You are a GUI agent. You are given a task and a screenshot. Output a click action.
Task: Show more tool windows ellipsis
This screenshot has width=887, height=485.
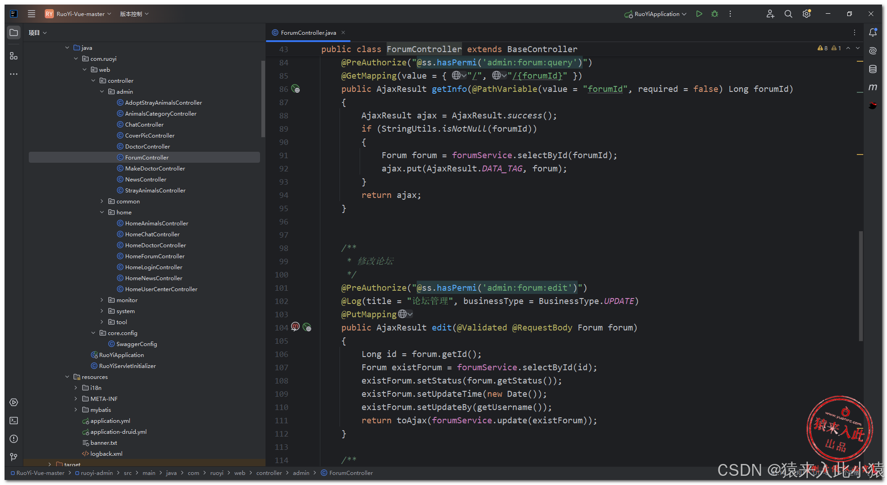tap(14, 74)
